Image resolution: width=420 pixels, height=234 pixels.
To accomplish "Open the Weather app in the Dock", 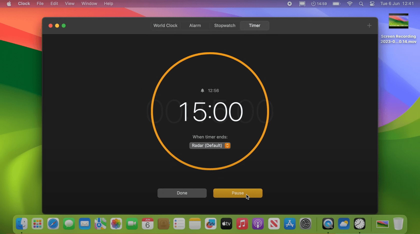I will point(344,224).
